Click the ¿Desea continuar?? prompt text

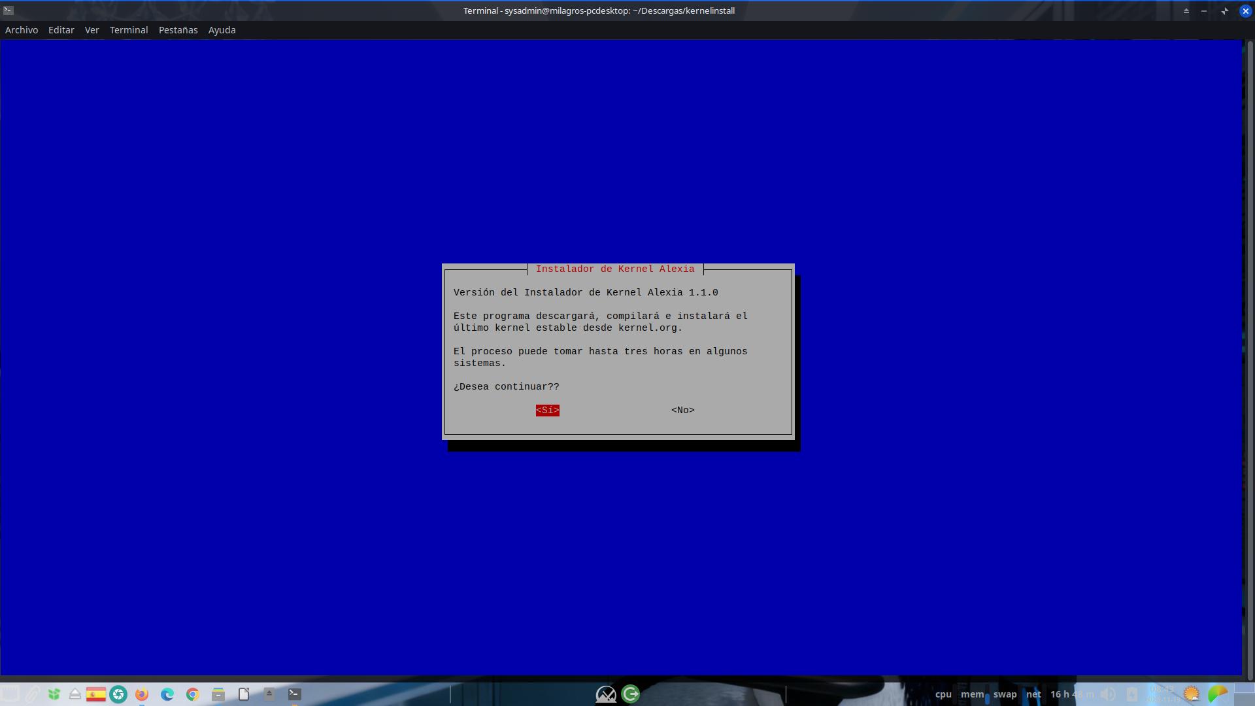point(507,387)
